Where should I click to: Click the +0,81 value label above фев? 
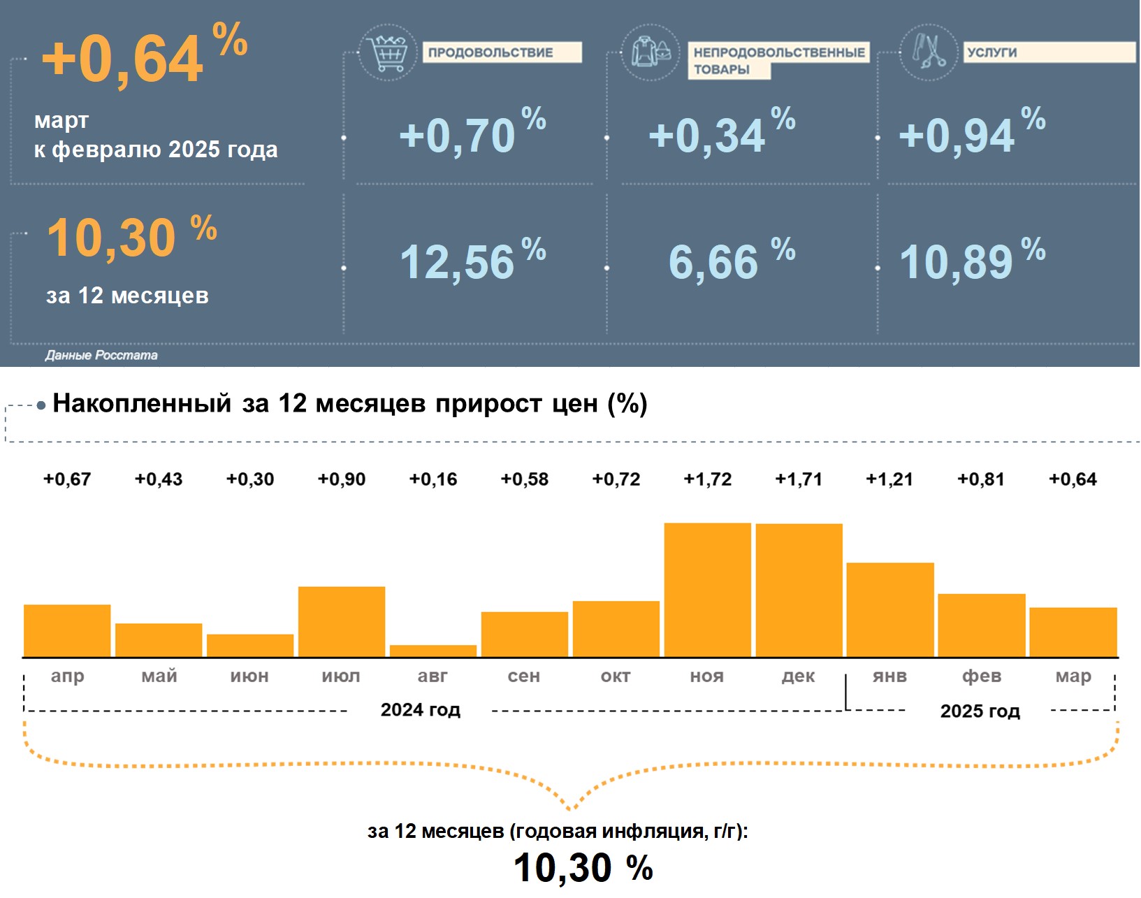[x=981, y=479]
